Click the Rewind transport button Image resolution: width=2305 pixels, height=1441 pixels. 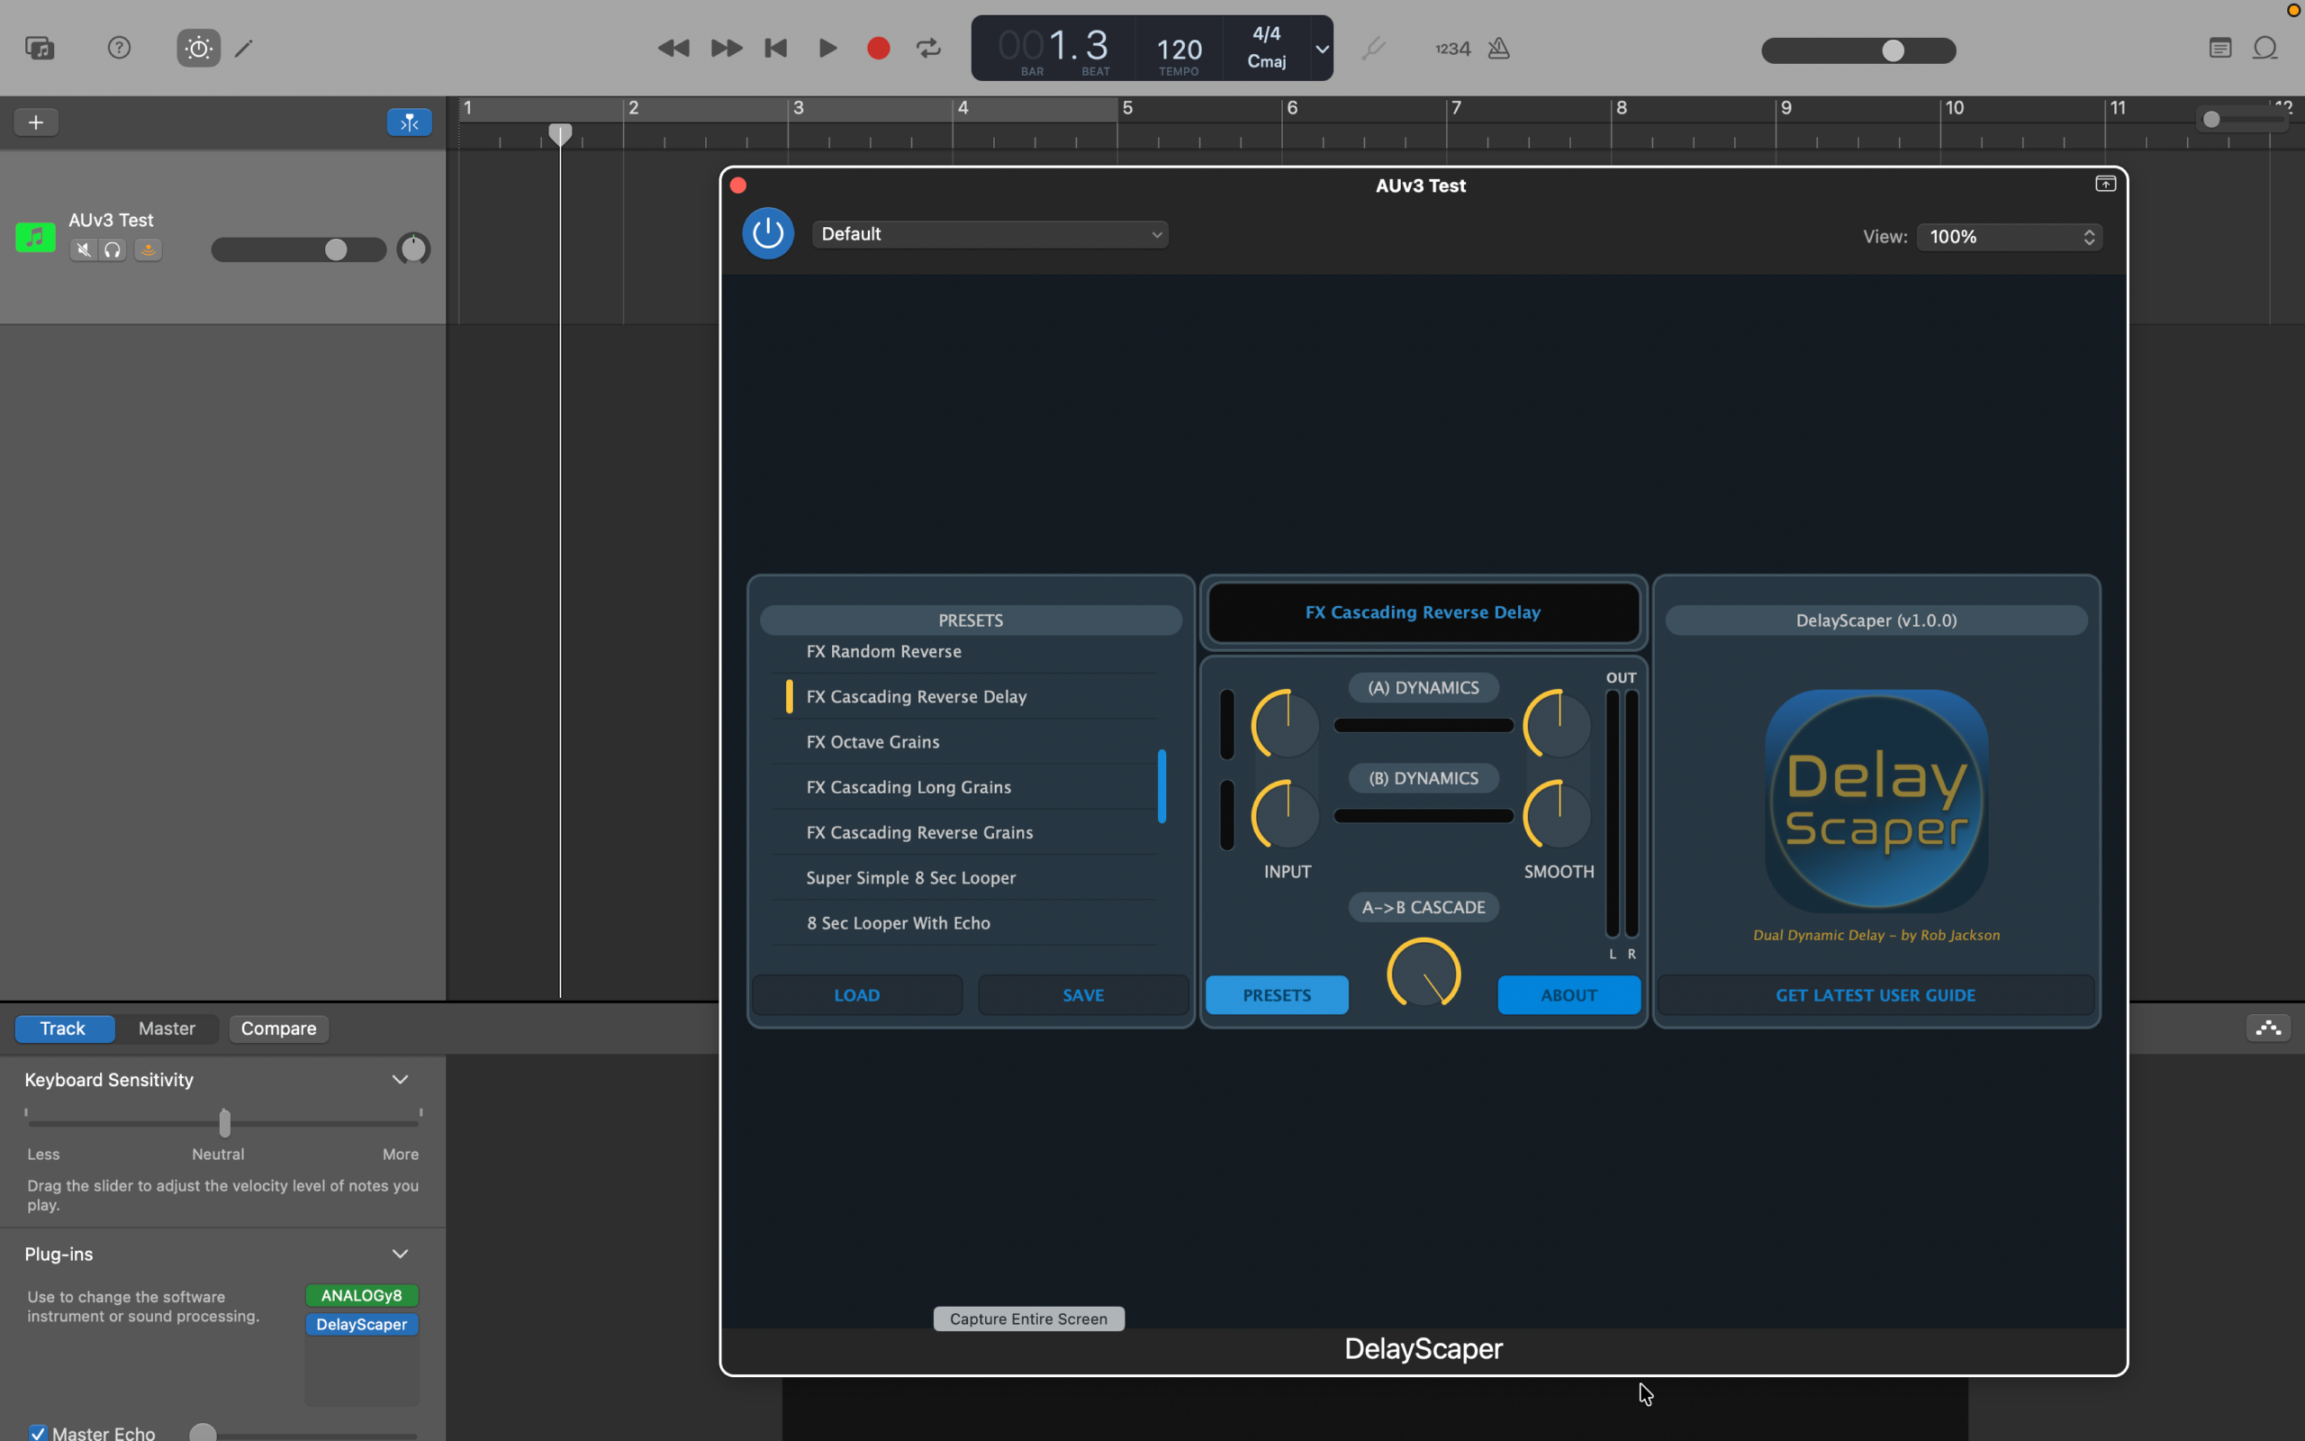[673, 48]
